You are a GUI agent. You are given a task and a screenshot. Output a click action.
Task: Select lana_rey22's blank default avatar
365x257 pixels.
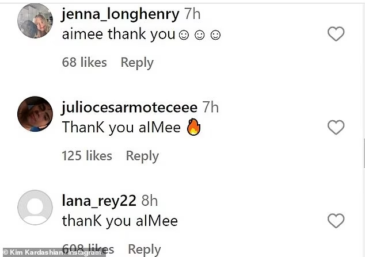coord(35,207)
